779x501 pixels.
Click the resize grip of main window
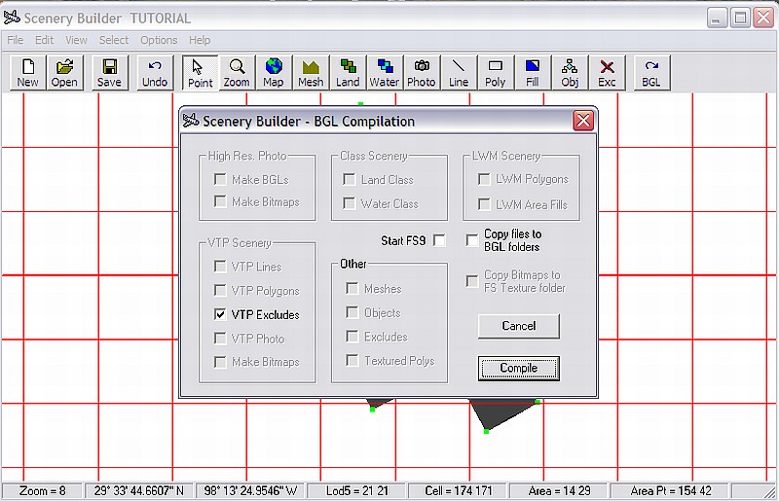coord(770,492)
